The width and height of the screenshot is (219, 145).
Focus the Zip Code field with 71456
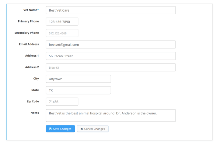[62, 102]
